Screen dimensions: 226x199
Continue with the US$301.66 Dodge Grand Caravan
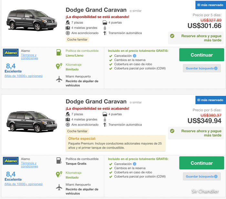pos(202,55)
